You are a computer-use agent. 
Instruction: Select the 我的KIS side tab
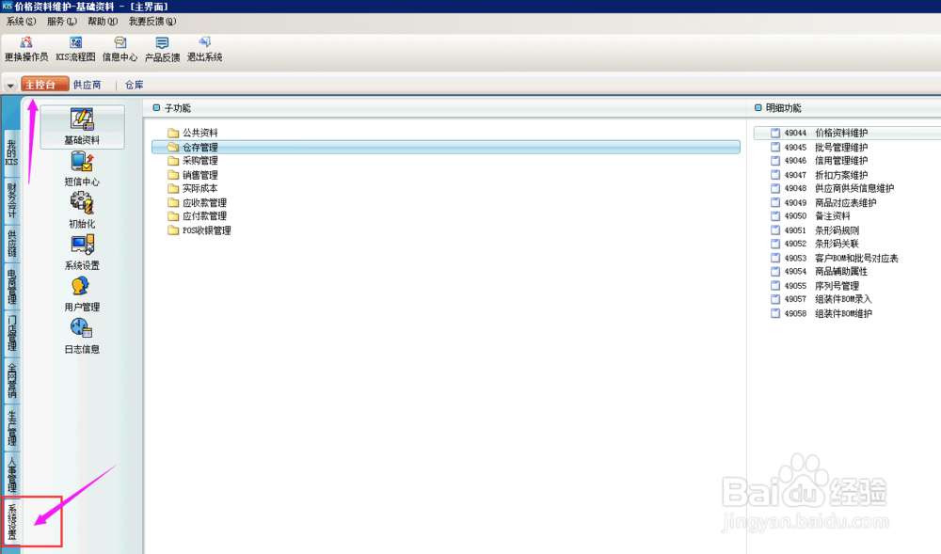coord(11,153)
